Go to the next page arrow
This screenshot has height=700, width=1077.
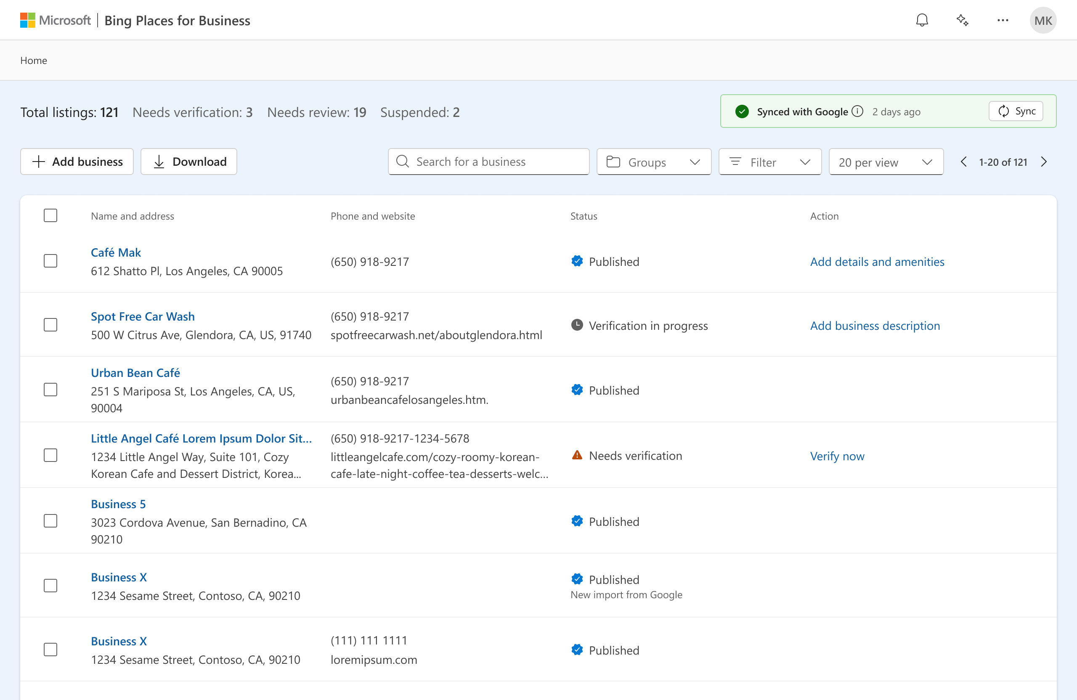[x=1044, y=162]
